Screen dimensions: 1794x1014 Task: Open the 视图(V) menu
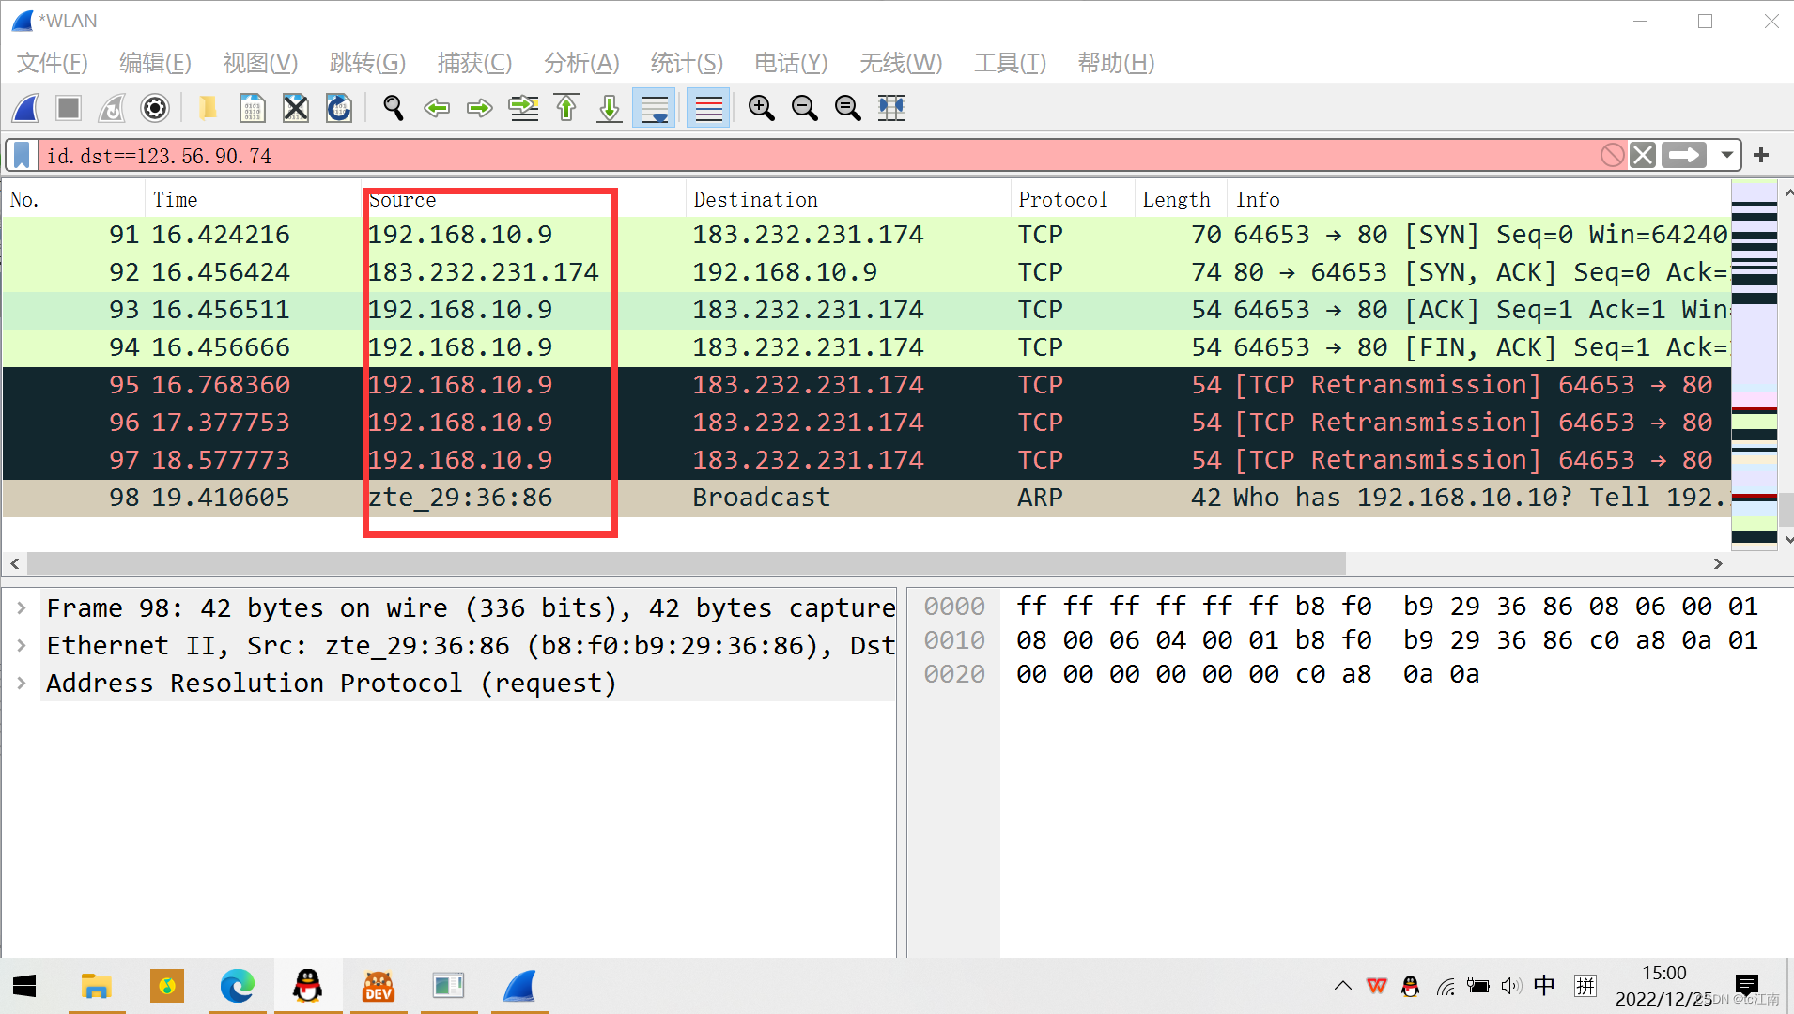(260, 63)
